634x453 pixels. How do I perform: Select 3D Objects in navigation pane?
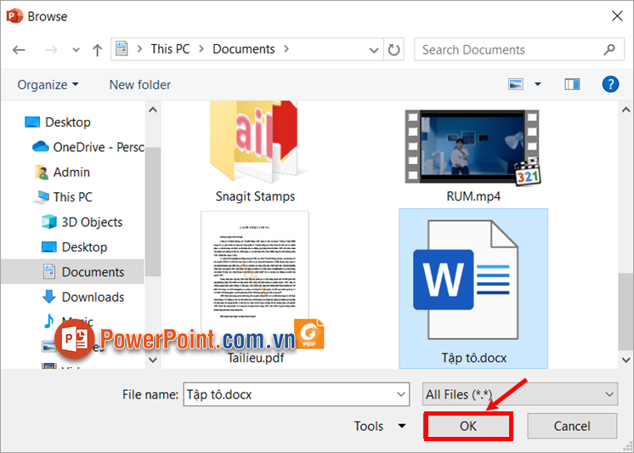pos(82,222)
